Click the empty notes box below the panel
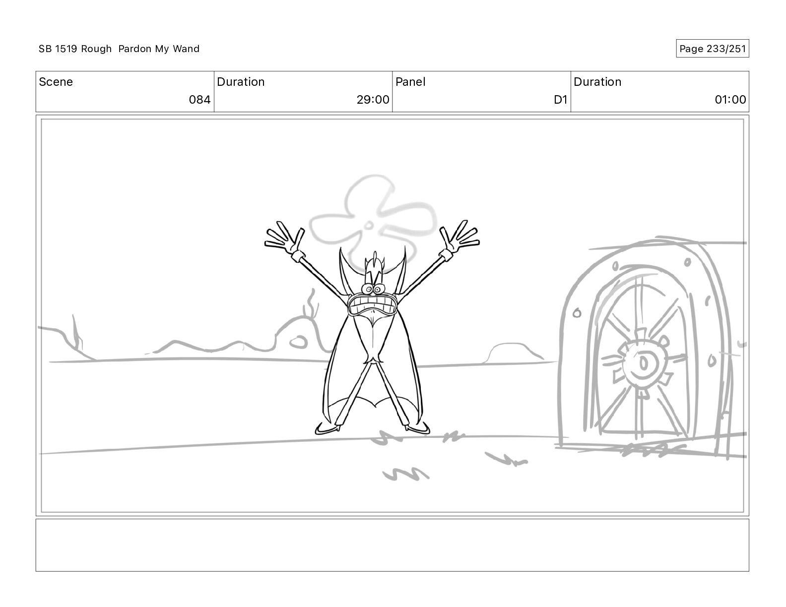 click(x=392, y=545)
